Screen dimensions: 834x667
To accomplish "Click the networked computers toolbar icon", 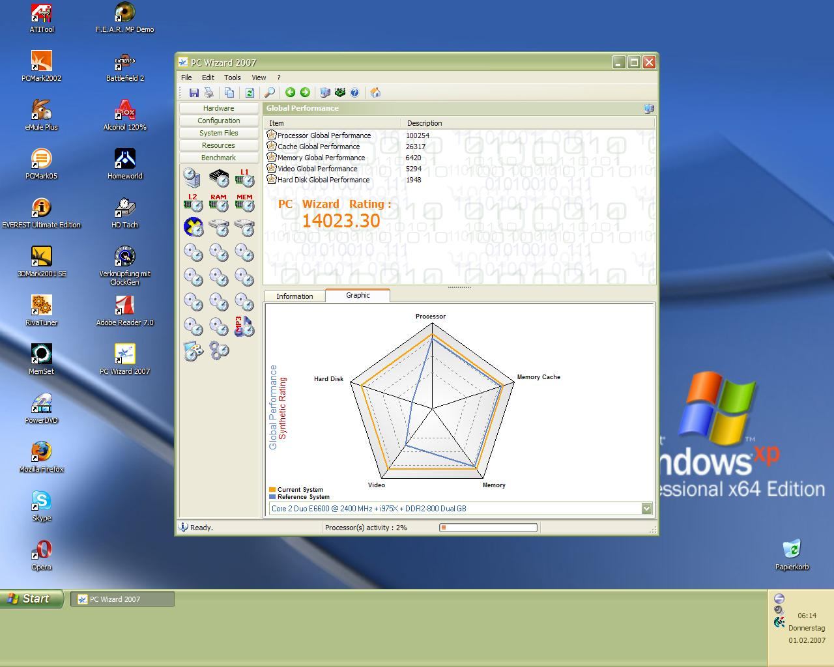I will [x=325, y=92].
